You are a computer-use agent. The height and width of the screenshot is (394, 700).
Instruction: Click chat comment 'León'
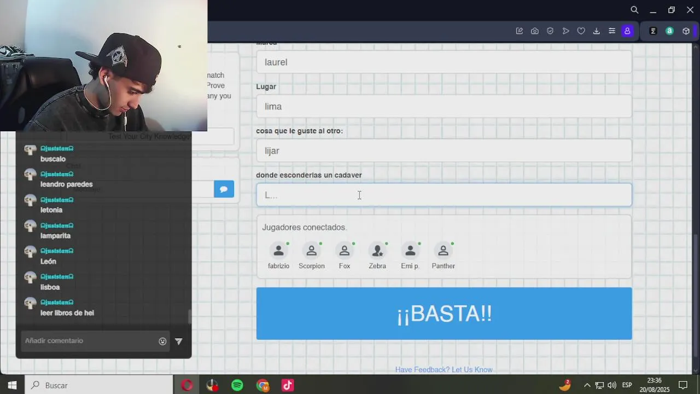click(48, 262)
